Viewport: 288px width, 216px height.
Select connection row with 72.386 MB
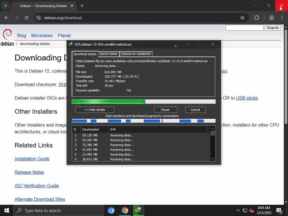(x=141, y=145)
